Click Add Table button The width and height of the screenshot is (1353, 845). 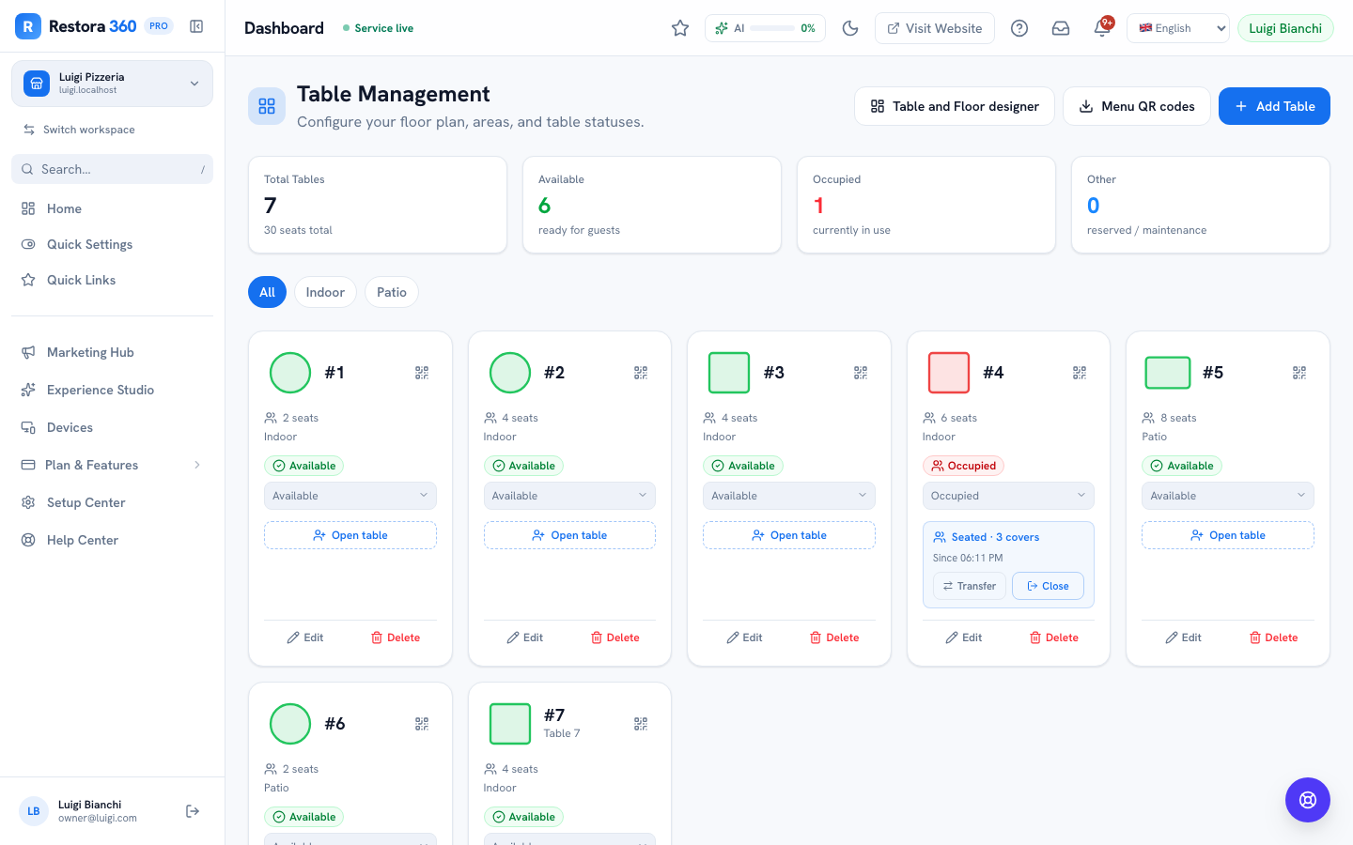click(1274, 106)
